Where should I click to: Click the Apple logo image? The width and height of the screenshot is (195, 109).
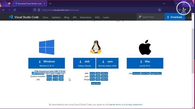click(145, 47)
